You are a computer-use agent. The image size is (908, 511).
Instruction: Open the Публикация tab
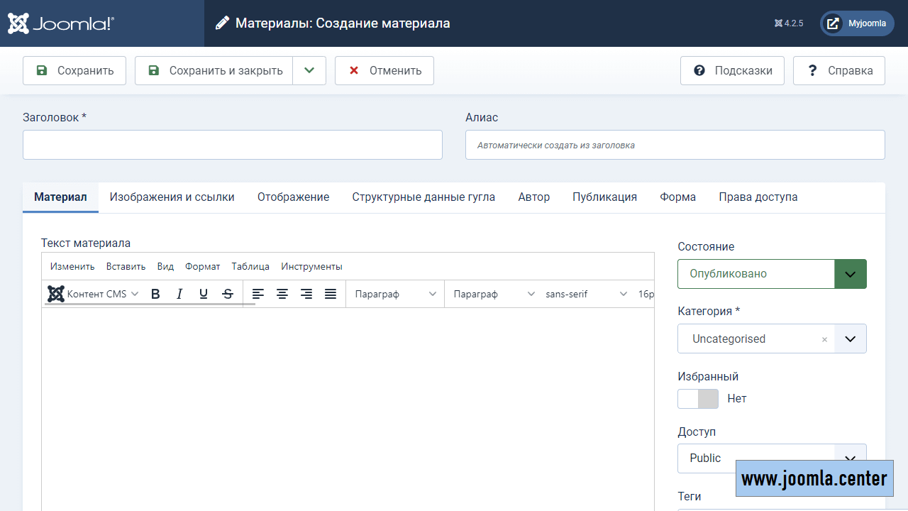tap(604, 197)
